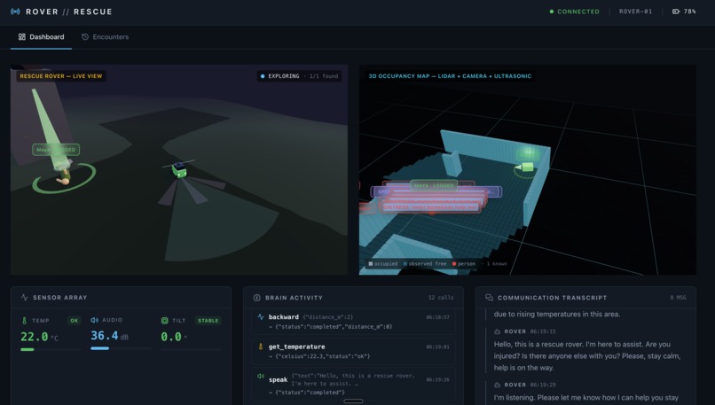Click the 36.4 dB audio reading
The image size is (715, 405).
coord(109,336)
